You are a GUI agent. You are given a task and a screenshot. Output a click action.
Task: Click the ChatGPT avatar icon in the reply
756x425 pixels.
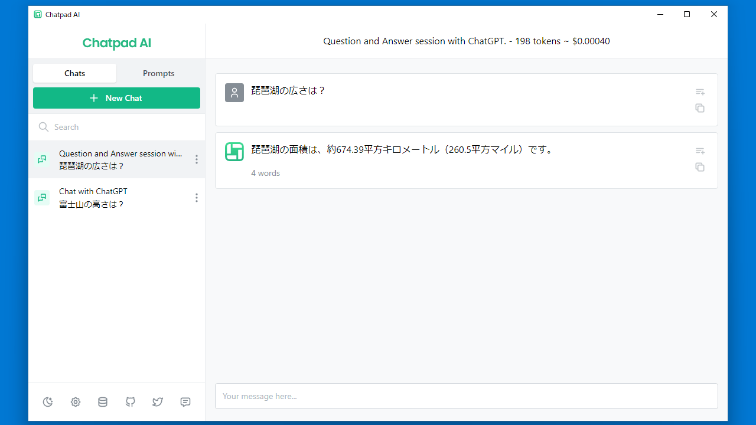234,152
